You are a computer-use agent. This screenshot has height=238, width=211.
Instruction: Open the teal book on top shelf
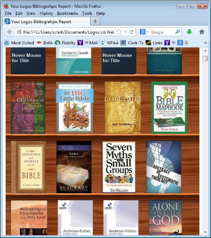click(x=164, y=61)
